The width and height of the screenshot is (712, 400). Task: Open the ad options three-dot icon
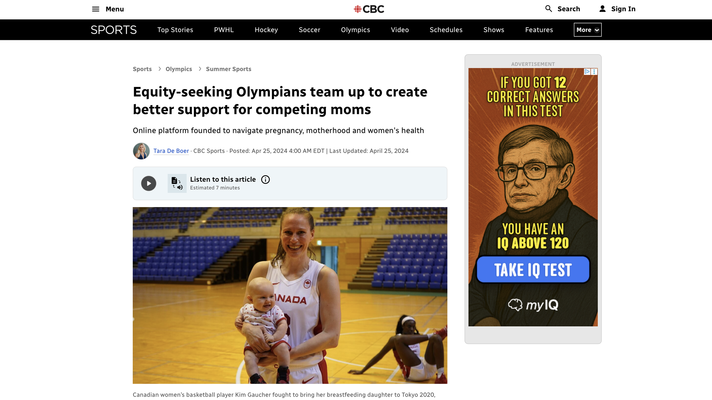click(x=594, y=72)
